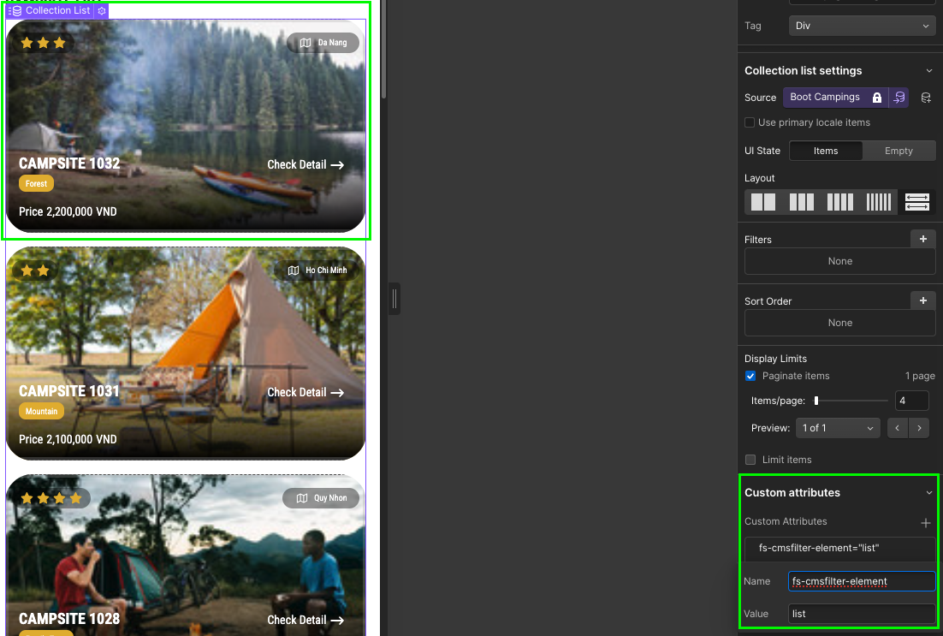The width and height of the screenshot is (943, 636).
Task: Select the three-column layout icon
Action: click(802, 202)
